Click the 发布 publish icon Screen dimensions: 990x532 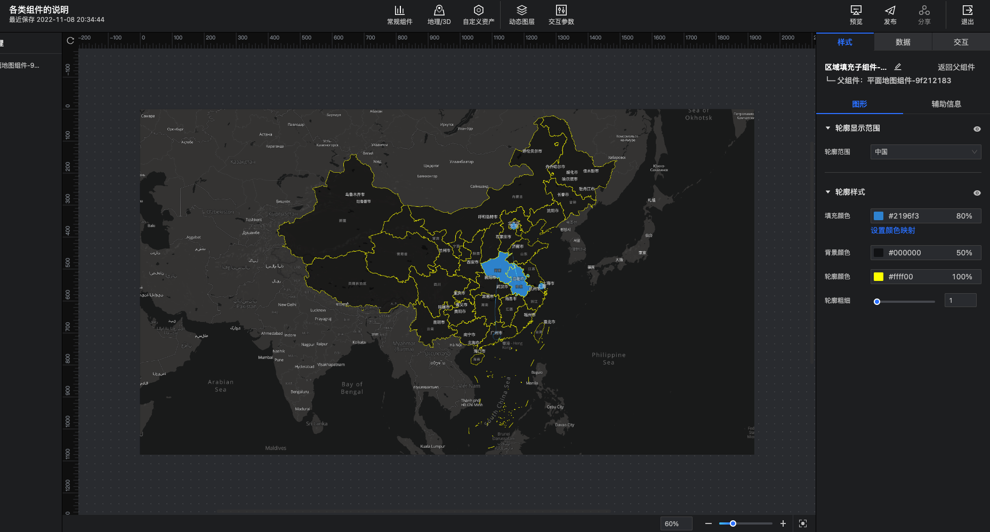pyautogui.click(x=890, y=11)
